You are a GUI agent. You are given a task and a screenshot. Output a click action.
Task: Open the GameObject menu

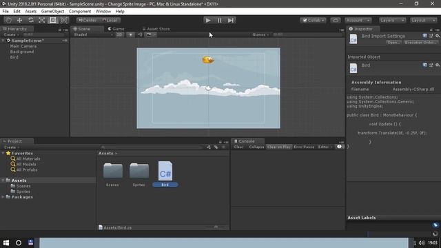[52, 11]
